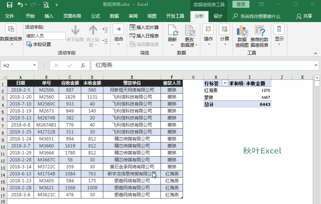Click the vertical scrollbar up arrow

[317, 78]
